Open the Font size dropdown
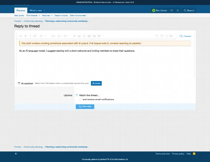Screen dimensions: 210x162 (35, 36)
